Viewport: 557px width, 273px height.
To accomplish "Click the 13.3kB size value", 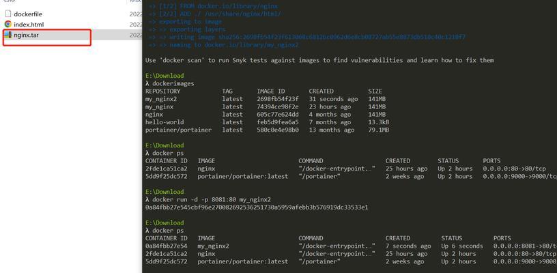I will click(x=380, y=122).
